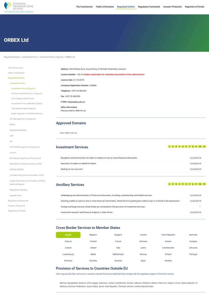Open Regulatory Sandbox in the sidebar
This screenshot has height=293, width=209.
19,190
